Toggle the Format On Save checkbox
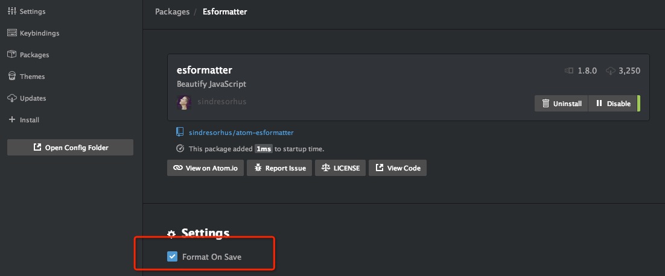Viewport: 665px width, 276px height. tap(172, 256)
